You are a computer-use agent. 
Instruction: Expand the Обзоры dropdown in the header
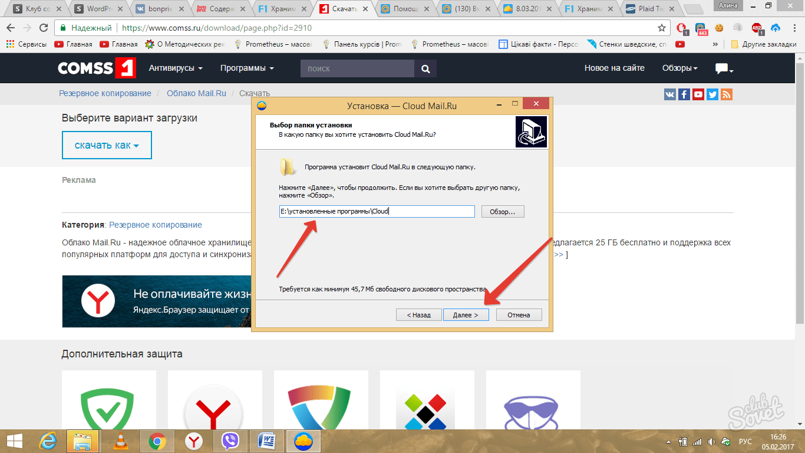(679, 68)
